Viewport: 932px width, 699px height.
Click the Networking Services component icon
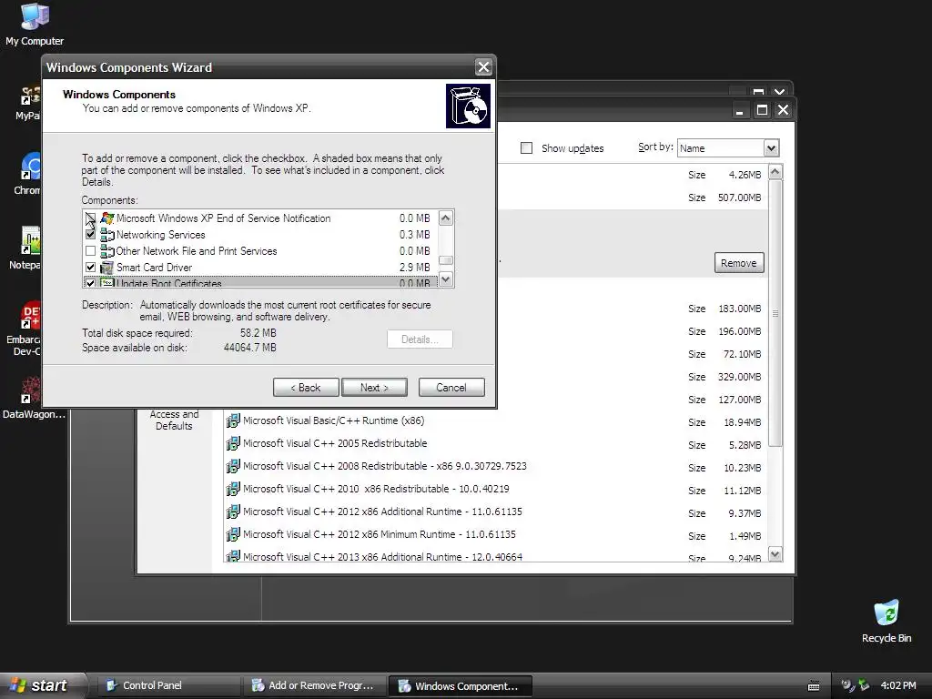tap(107, 235)
